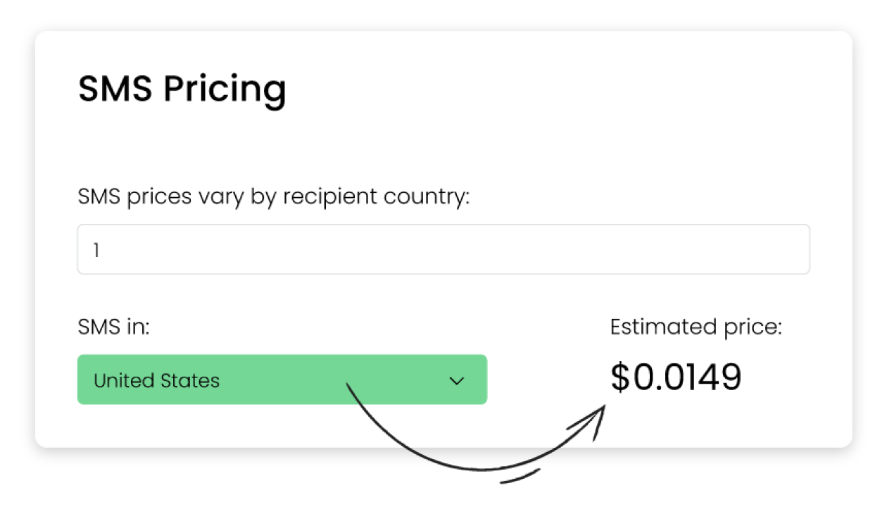Viewport: 887px width, 514px height.
Task: Click the chevron on the country selector
Action: (457, 380)
